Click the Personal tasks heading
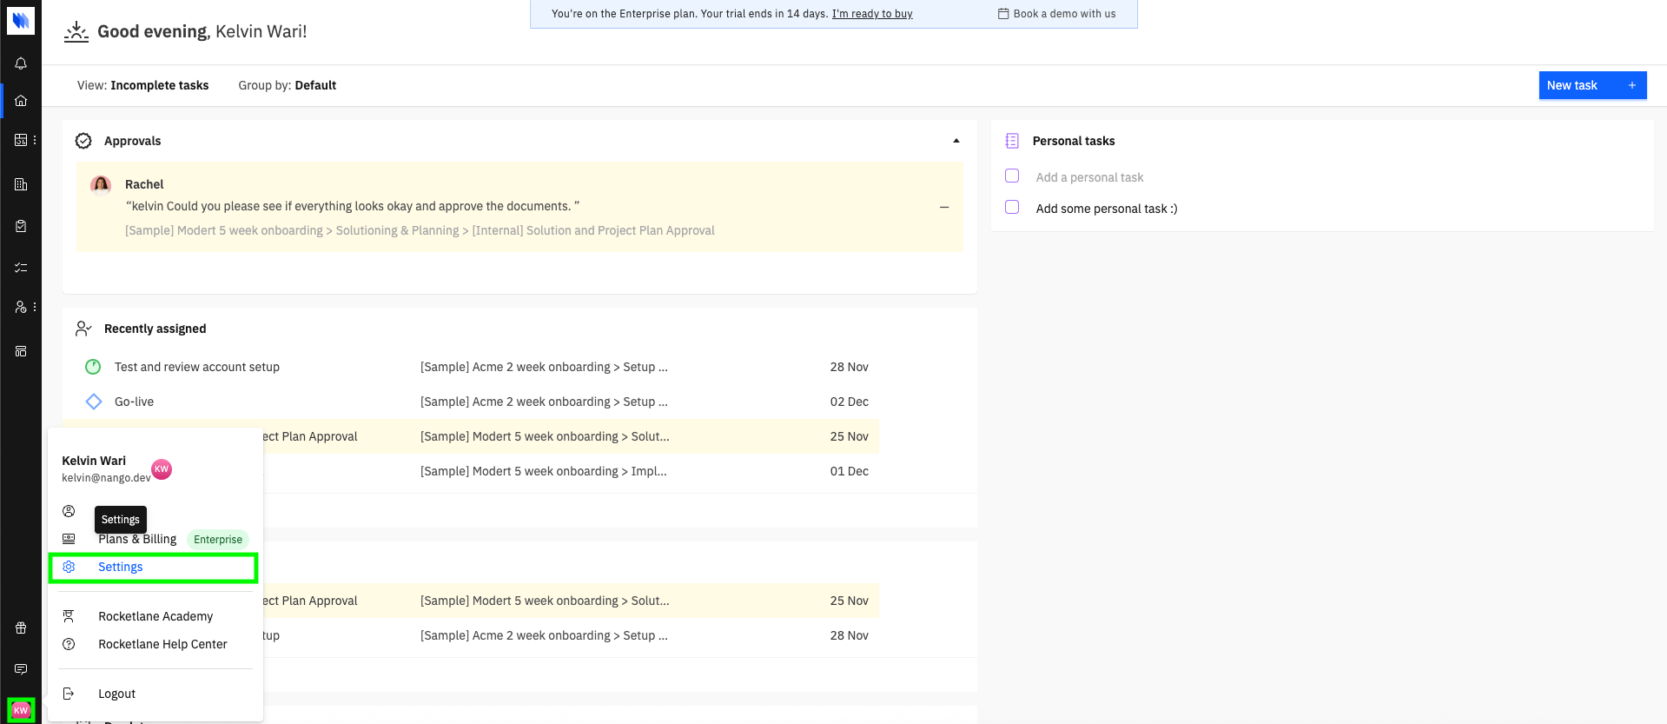1667x724 pixels. tap(1074, 141)
